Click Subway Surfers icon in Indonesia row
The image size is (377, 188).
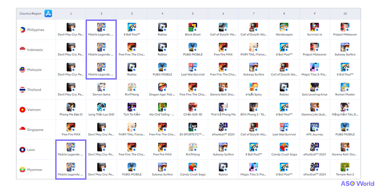click(345, 47)
